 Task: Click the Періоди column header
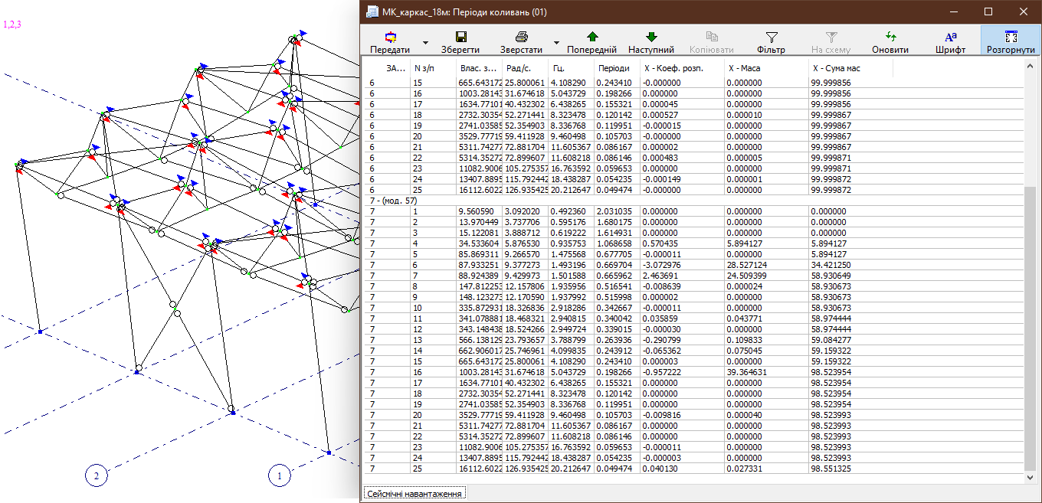614,69
